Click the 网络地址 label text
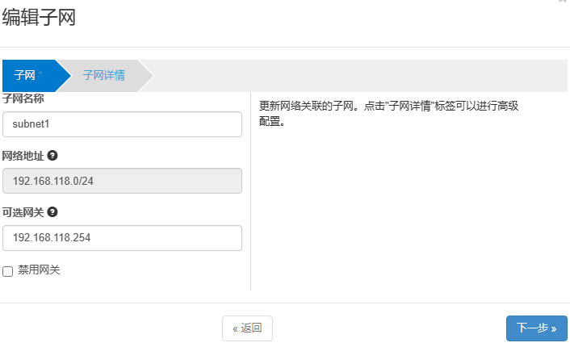The height and width of the screenshot is (347, 570). (23, 155)
